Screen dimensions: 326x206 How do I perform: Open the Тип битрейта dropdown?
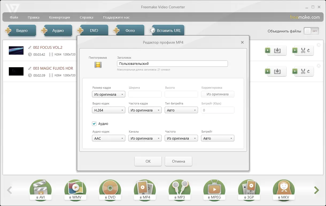[x=181, y=110]
